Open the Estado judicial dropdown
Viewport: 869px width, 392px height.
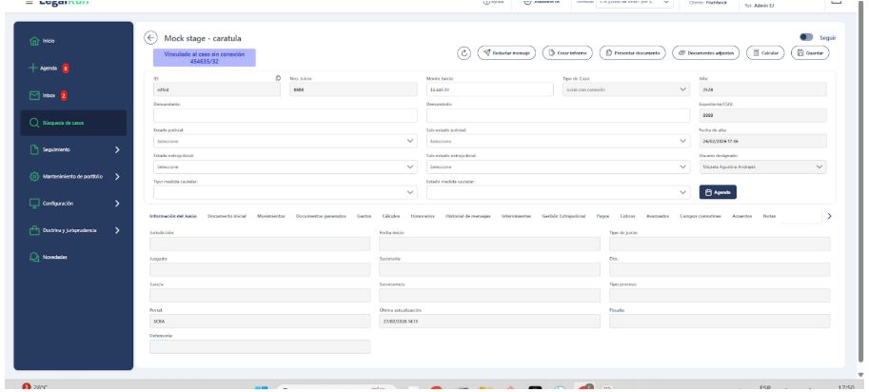(x=284, y=141)
